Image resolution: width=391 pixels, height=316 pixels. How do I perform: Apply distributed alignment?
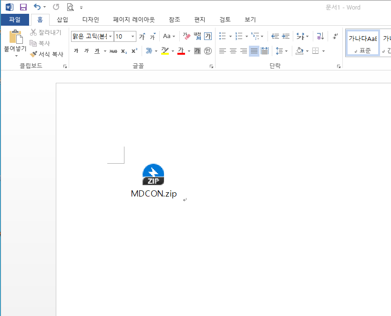click(265, 51)
